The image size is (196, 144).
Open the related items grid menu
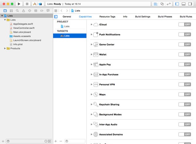56,11
